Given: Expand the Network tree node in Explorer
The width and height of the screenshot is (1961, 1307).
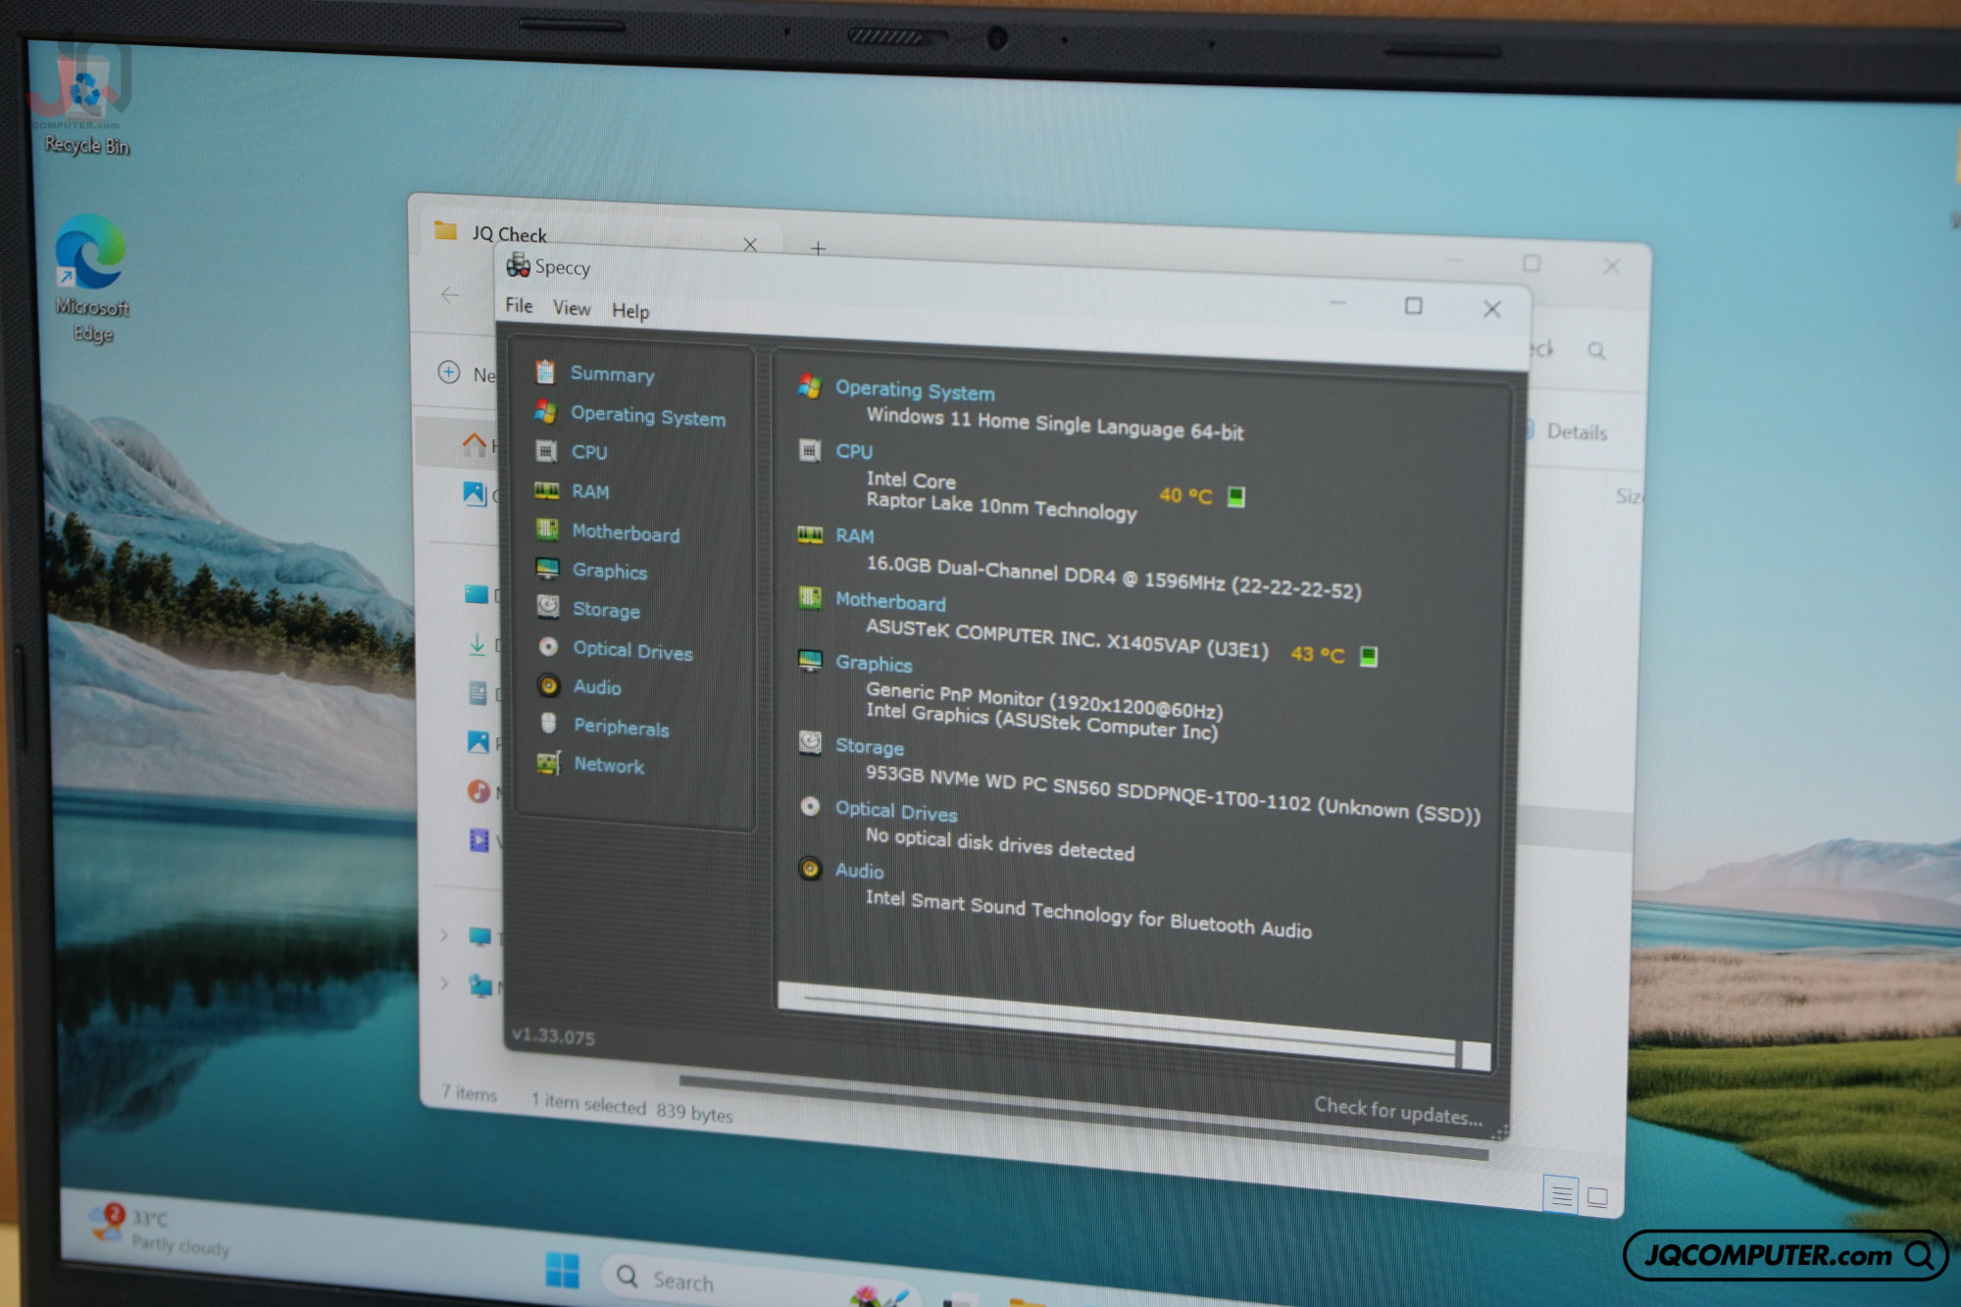Looking at the screenshot, I should 444,982.
